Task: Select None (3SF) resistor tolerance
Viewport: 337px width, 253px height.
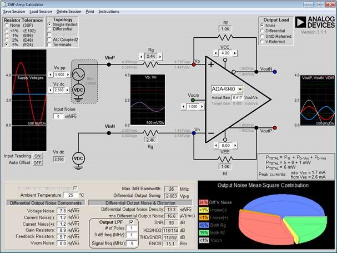Action: (7, 26)
